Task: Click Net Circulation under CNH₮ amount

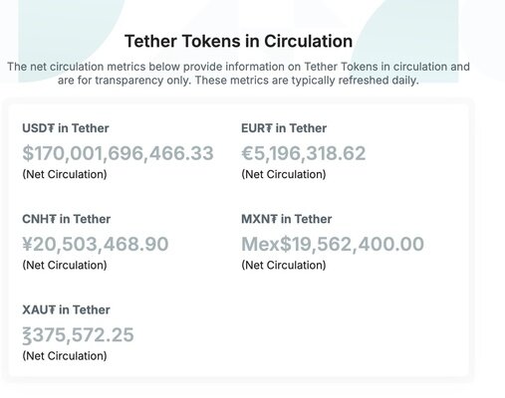Action: (x=65, y=266)
